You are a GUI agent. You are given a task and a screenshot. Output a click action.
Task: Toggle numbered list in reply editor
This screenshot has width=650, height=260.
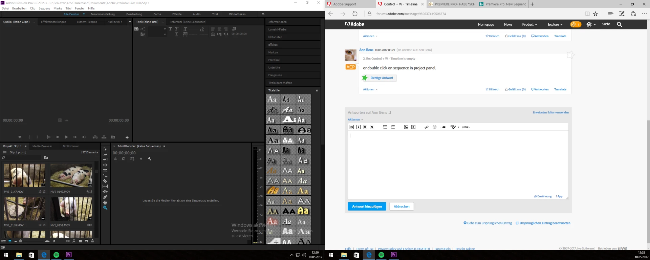click(393, 127)
